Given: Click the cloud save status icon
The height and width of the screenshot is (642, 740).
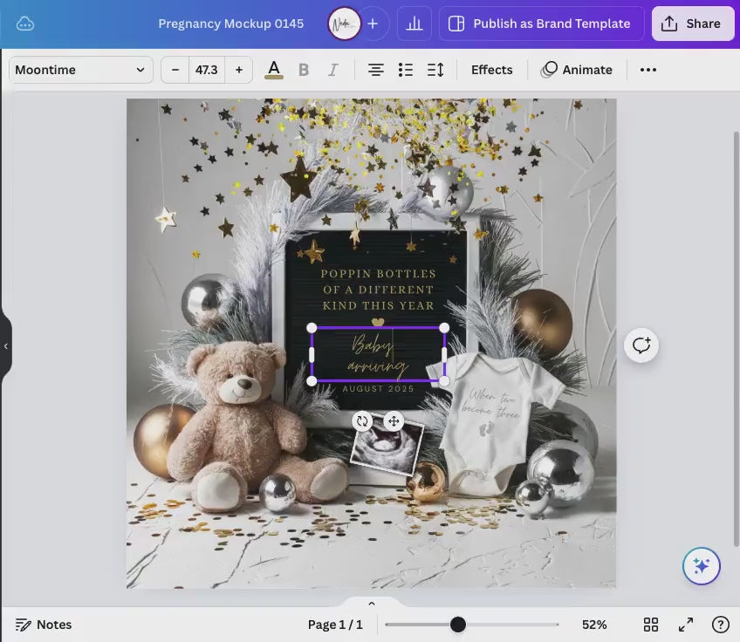Looking at the screenshot, I should tap(25, 24).
